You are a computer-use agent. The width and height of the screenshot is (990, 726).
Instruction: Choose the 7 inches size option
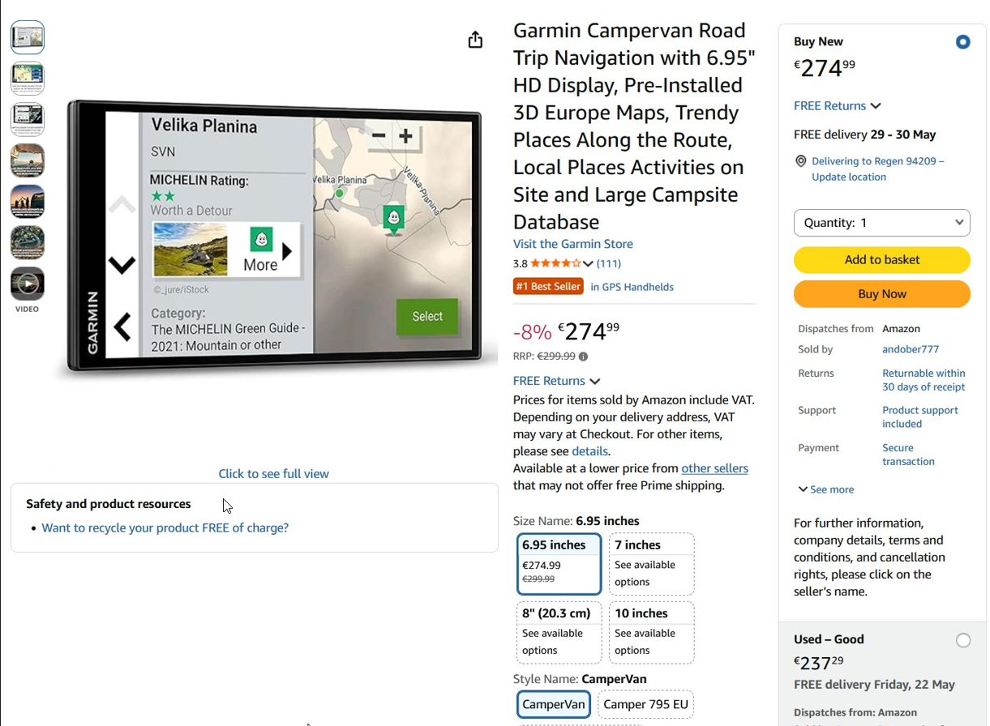[x=652, y=564]
